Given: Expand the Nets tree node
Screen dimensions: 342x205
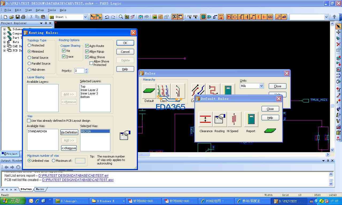Looking at the screenshot, I should [4, 42].
